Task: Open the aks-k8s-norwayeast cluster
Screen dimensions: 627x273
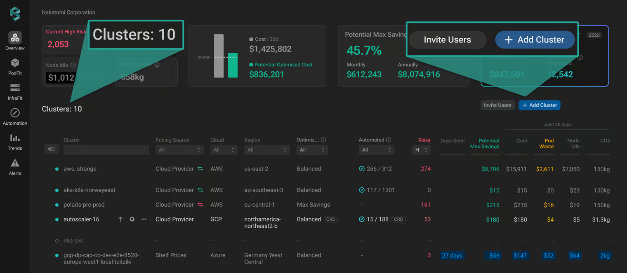Action: 90,190
